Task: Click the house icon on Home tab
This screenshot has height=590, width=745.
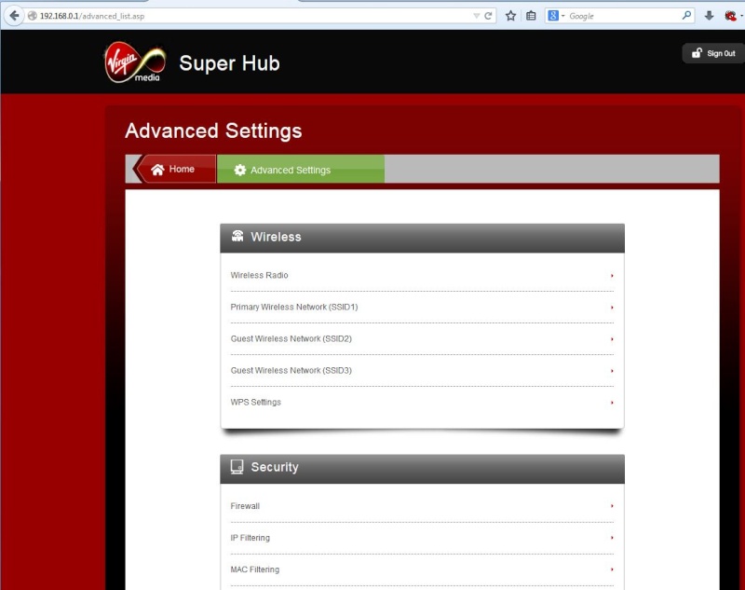Action: tap(157, 170)
